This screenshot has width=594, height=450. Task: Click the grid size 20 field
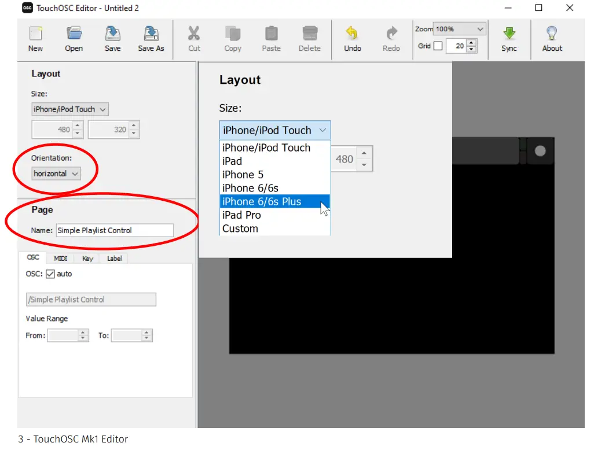[x=456, y=46]
